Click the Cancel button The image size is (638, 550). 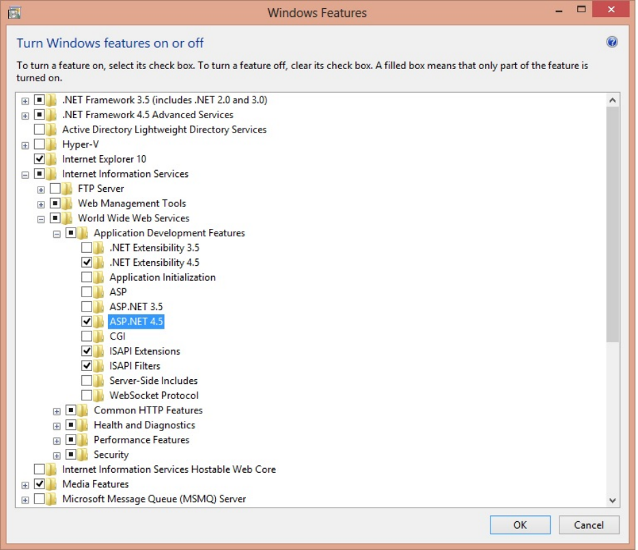(589, 525)
